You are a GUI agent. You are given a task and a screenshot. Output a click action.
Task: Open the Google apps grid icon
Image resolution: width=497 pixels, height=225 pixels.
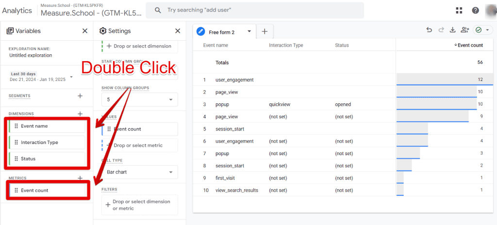point(459,10)
